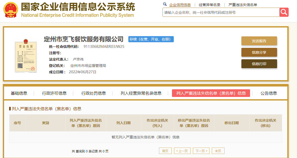Viewport: 297px width, 158px height.
Task: Click the 暂无列入严重违法失信名单（黑名单）信息 empty row
Action: pyautogui.click(x=146, y=137)
